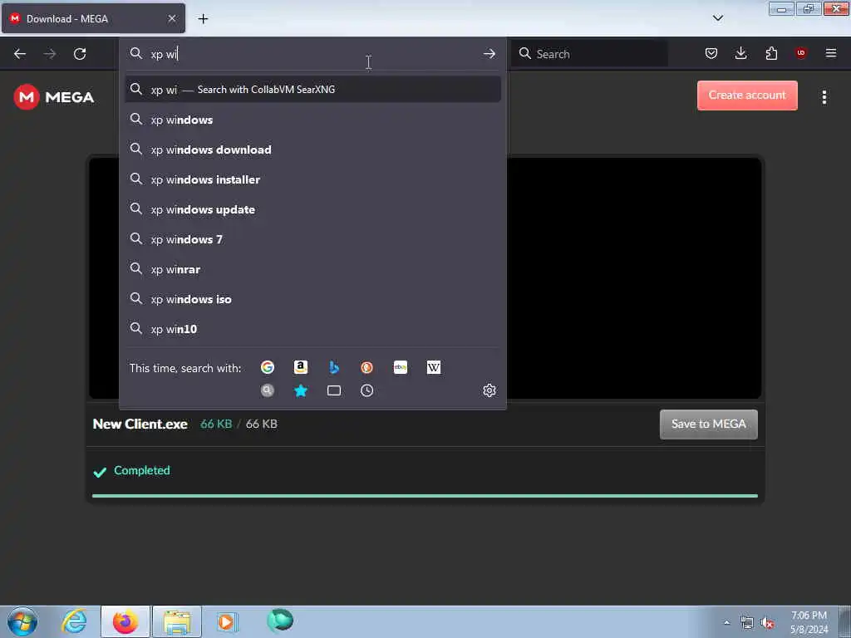The width and height of the screenshot is (851, 638).
Task: Select suggestion 'xp windows'
Action: click(x=312, y=120)
